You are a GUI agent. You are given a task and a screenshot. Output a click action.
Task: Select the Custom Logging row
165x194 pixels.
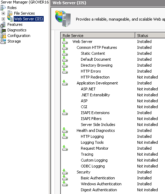coord(113,160)
